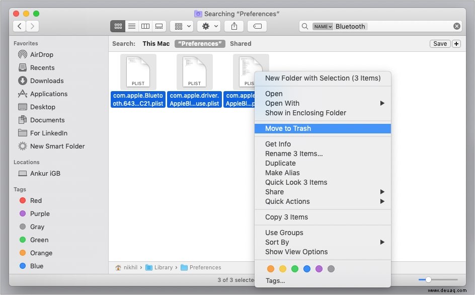Switch to gallery view

(159, 26)
